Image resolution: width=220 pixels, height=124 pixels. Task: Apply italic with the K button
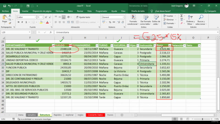(22, 22)
